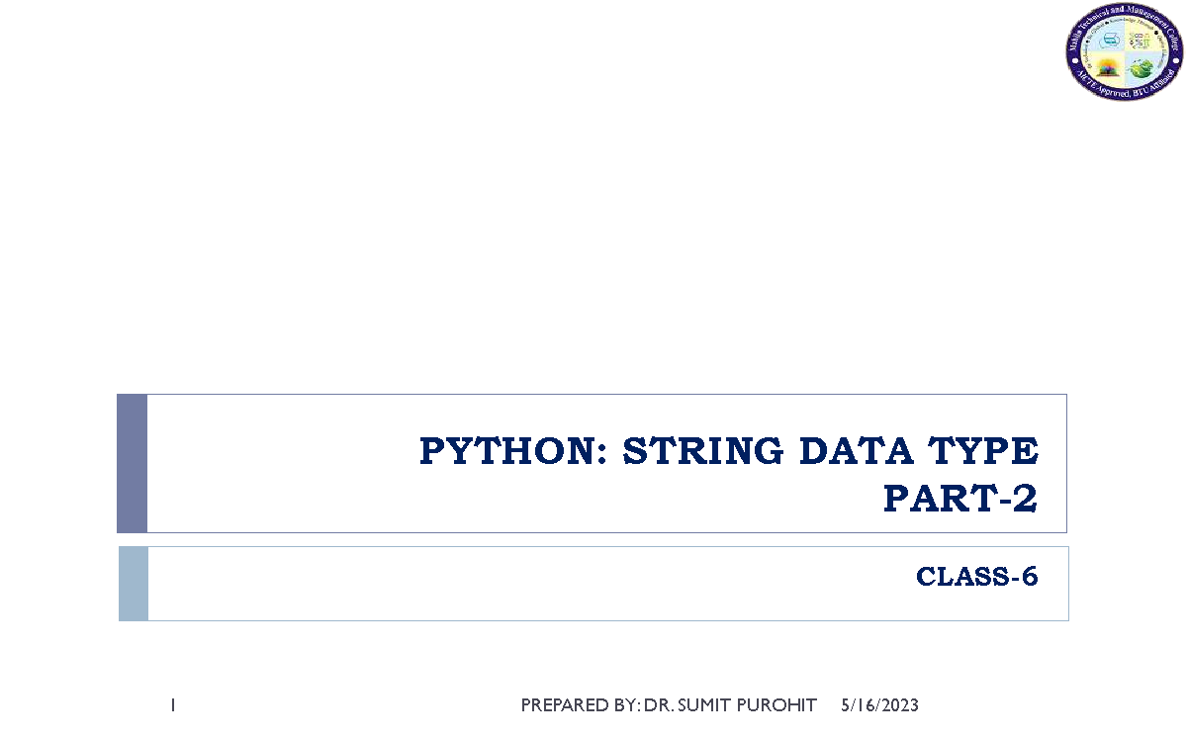This screenshot has width=1187, height=742.
Task: Click the "PREPARED BY:" footer label
Action: (x=579, y=705)
